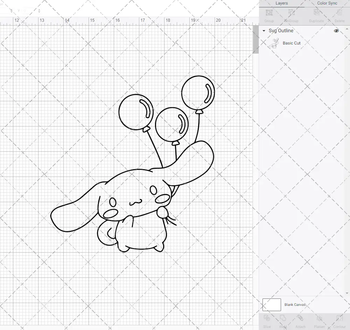Image resolution: width=350 pixels, height=330 pixels.
Task: Collapse the Svg Outline layer group
Action: [264, 31]
